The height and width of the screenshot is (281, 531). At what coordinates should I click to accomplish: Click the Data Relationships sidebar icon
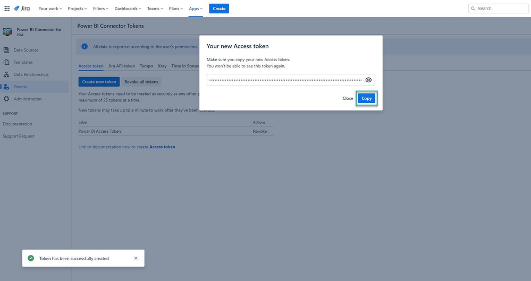6,74
